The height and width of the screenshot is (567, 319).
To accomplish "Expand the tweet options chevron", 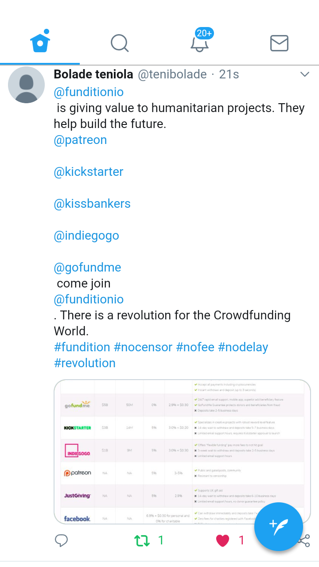I will (x=304, y=74).
